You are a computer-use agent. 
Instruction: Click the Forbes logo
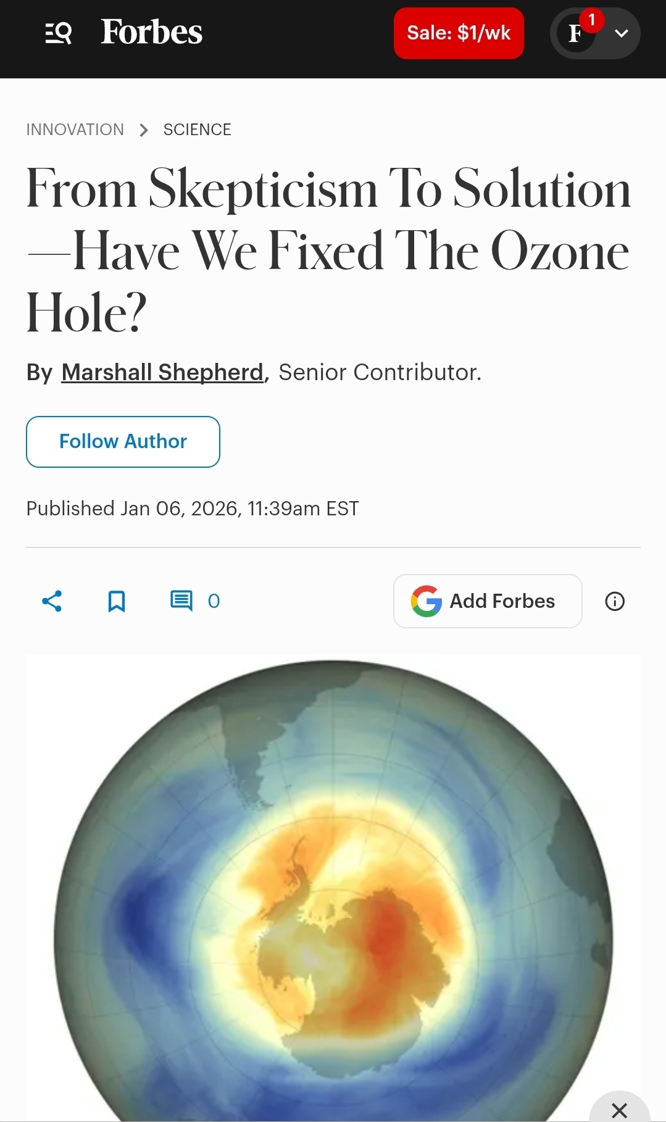151,32
